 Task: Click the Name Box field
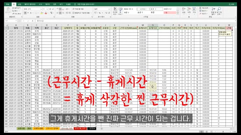coord(11,21)
